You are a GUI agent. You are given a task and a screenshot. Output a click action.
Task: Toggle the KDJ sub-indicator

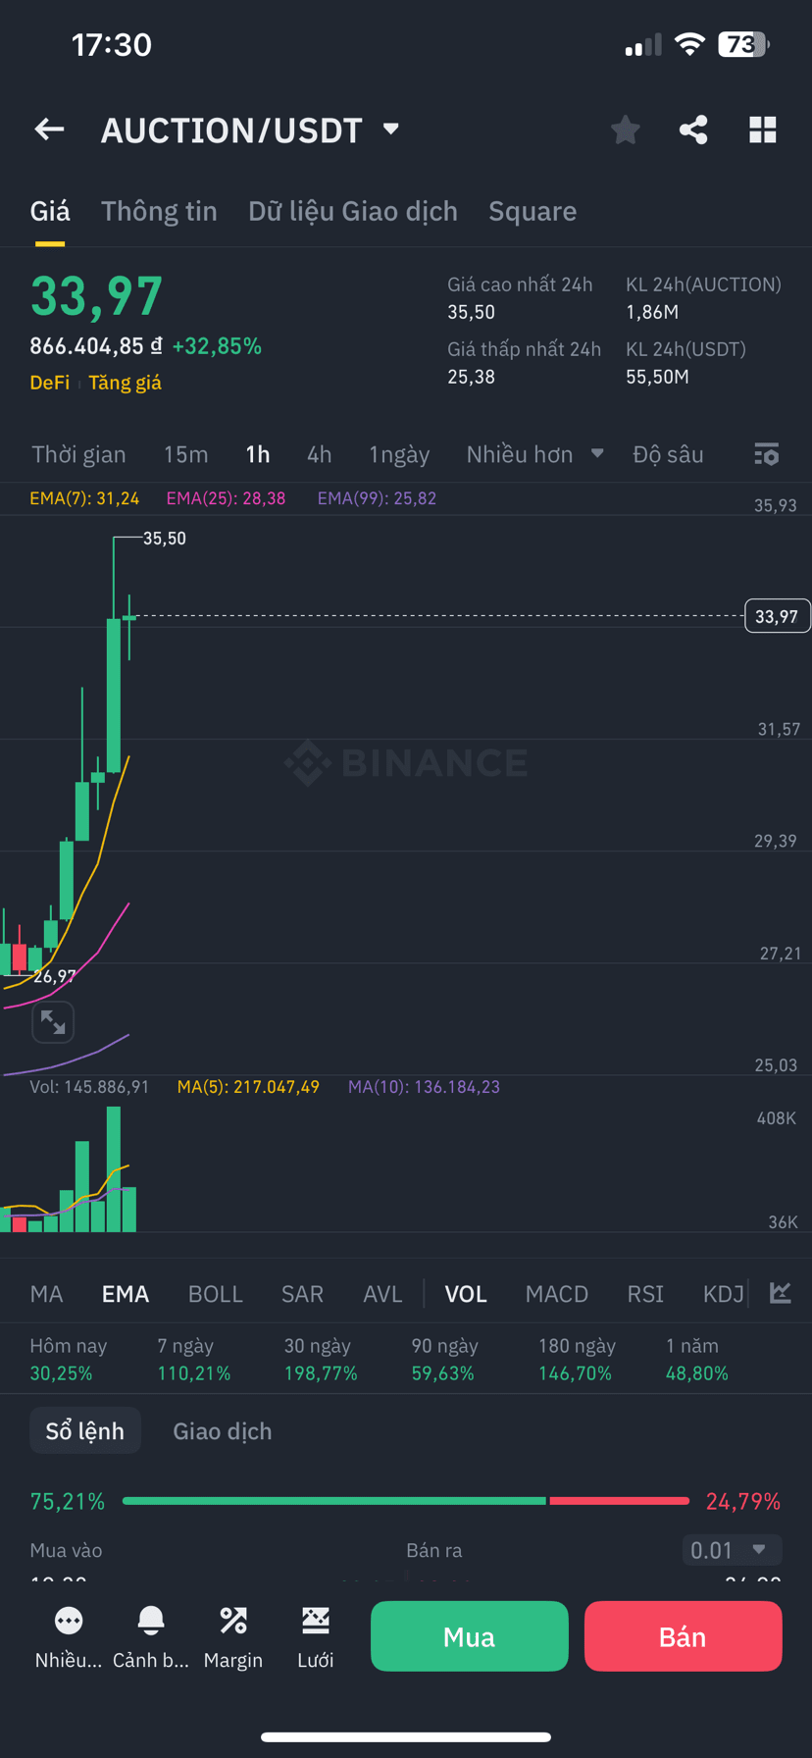pyautogui.click(x=724, y=1294)
